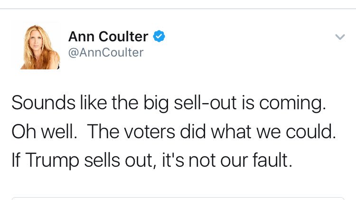This screenshot has height=200, width=356.
Task: Click the words "Oh well." in the tweet
Action: click(44, 132)
